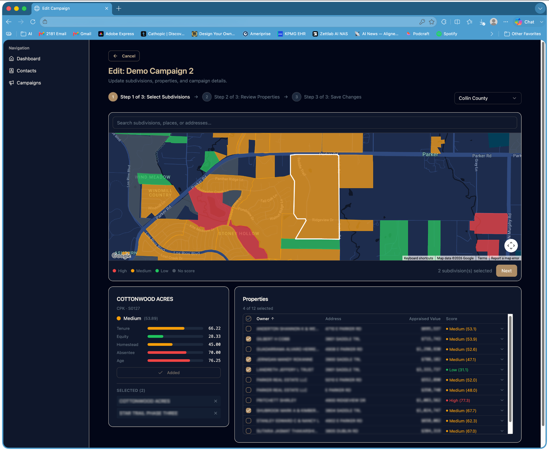Viewport: 549px width, 451px height.
Task: Go to Step 2 Review Properties
Action: click(241, 97)
